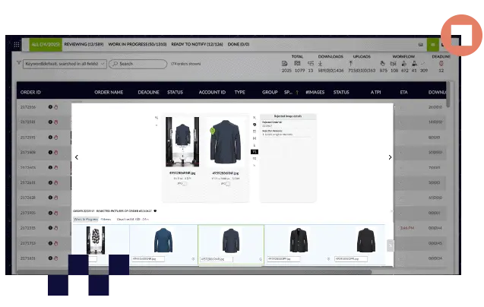Select the blue blazer thumbnail in filmstrip
Viewport: 484px width, 307px height.
pyautogui.click(x=163, y=240)
